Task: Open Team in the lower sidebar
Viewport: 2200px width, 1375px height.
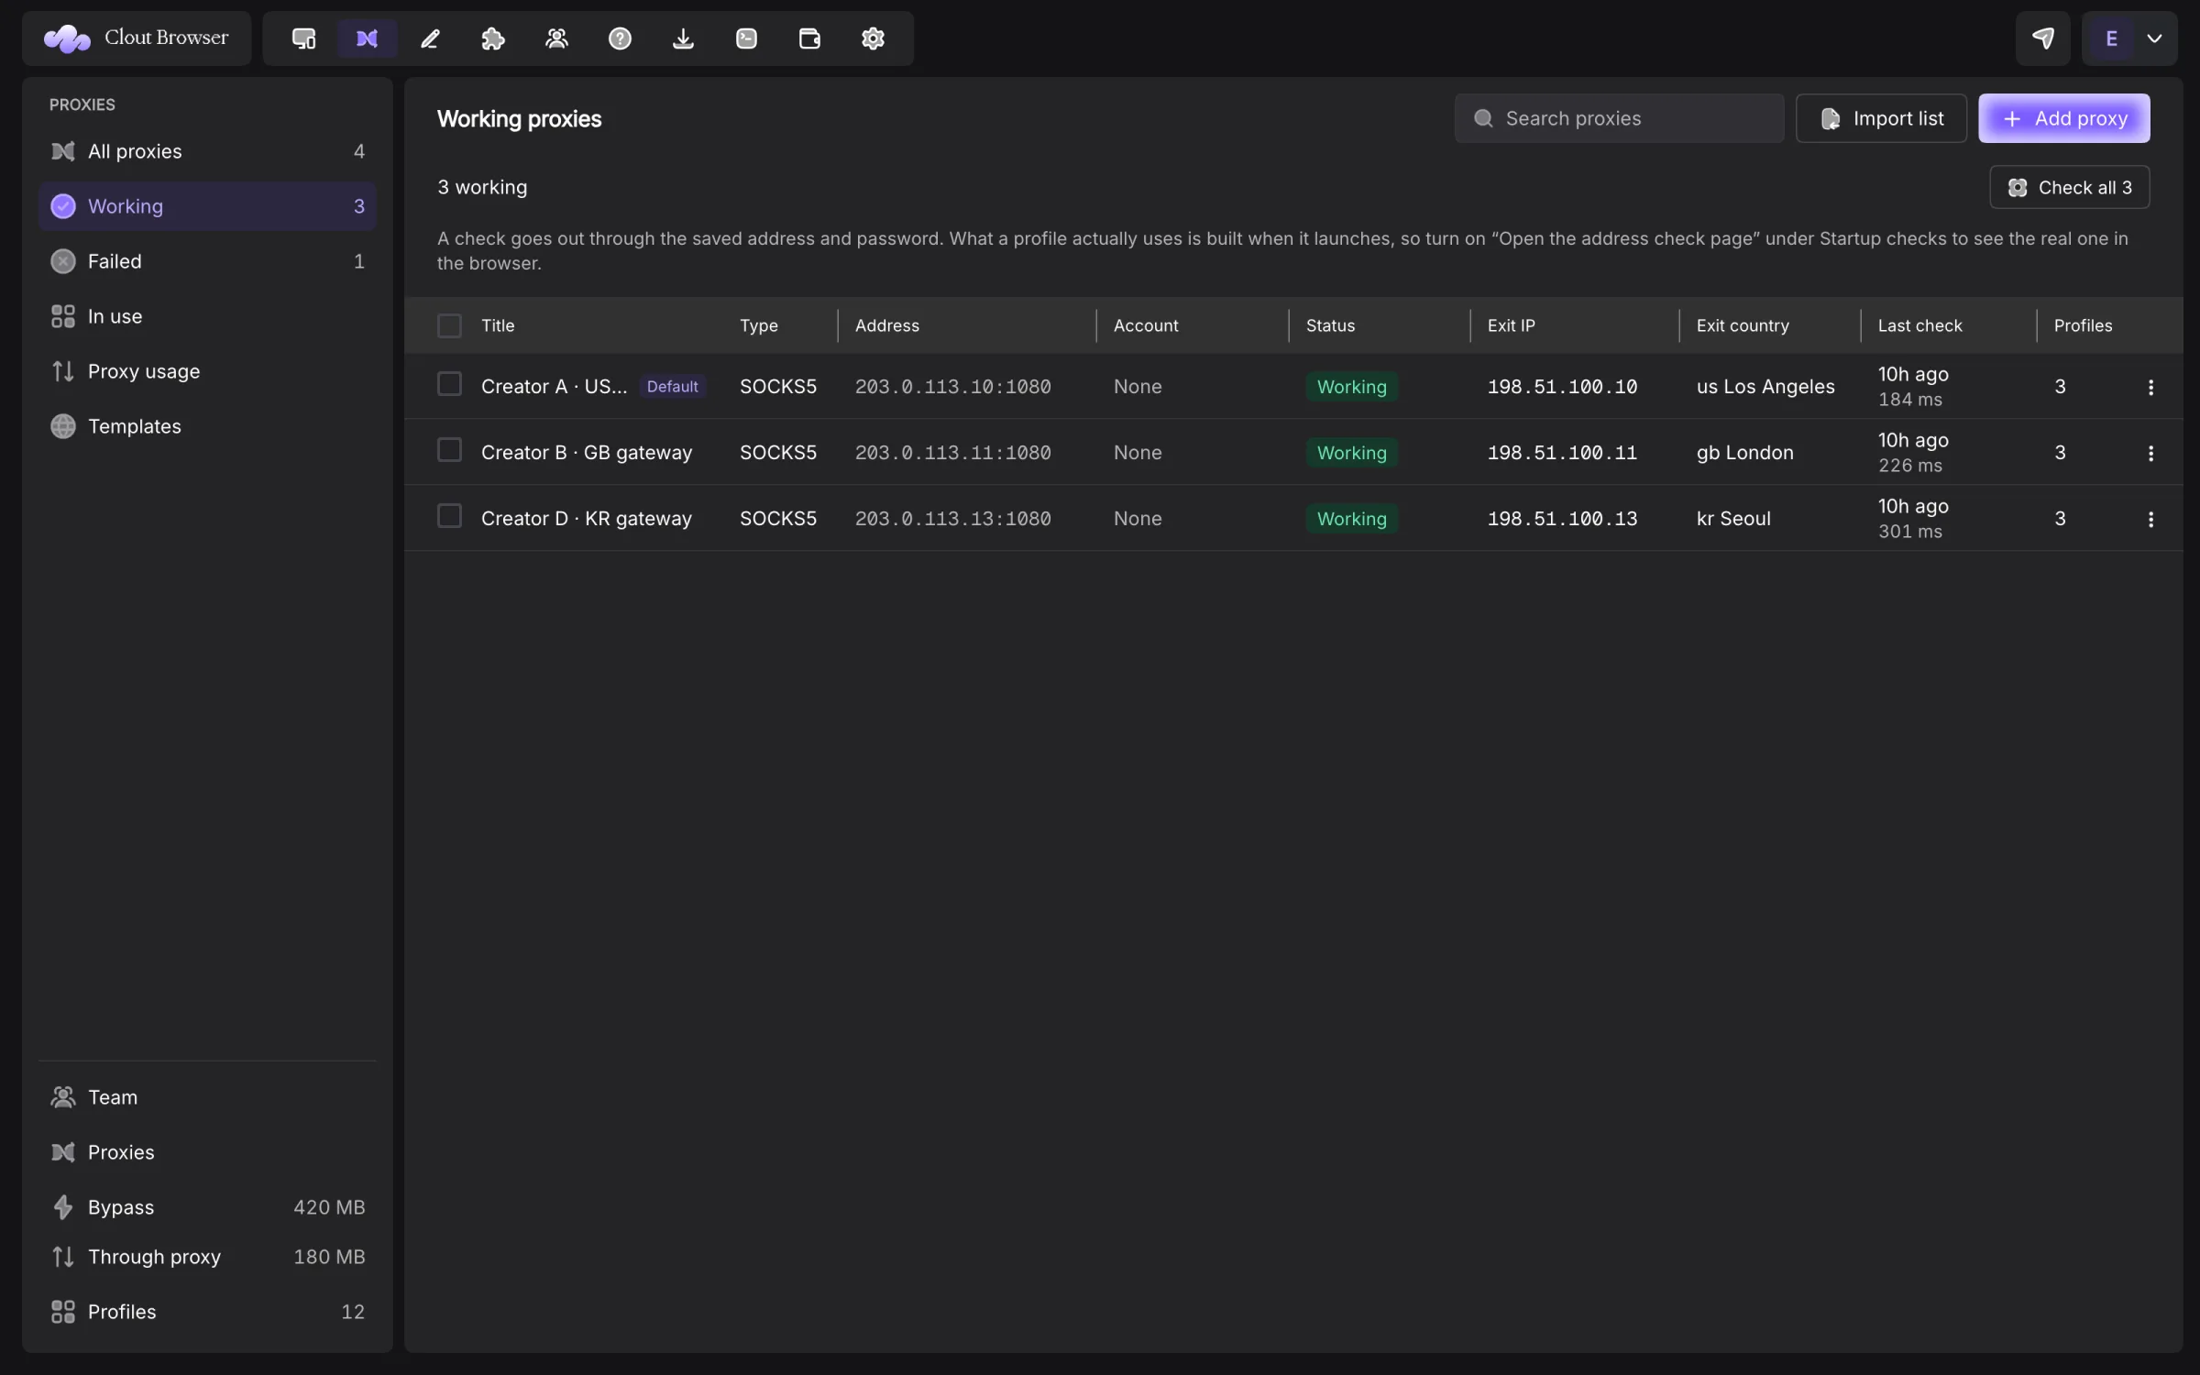Action: 207,1097
